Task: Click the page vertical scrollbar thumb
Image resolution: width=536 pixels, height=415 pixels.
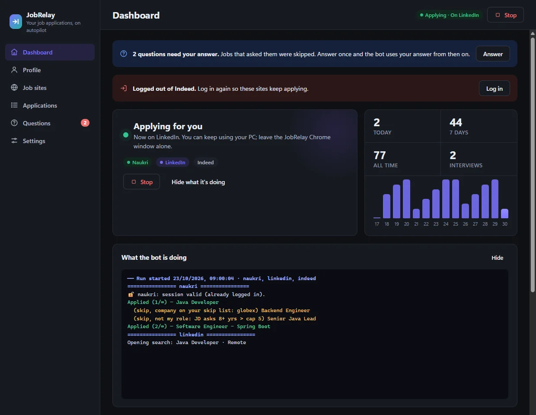Action: coord(533,164)
